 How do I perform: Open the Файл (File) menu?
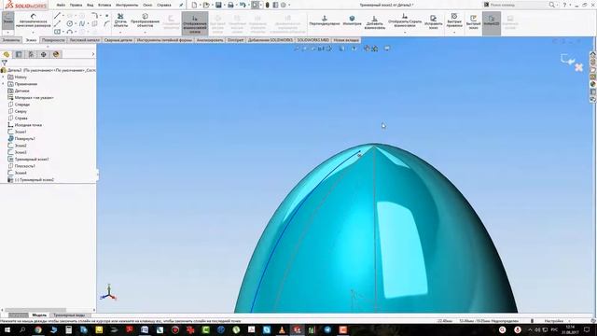(61, 5)
